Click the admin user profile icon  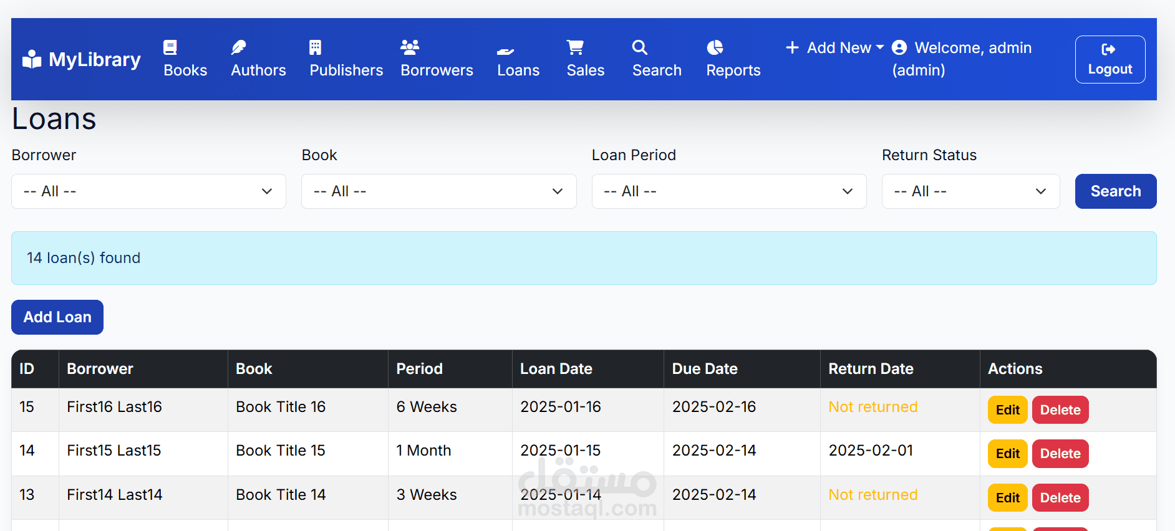point(899,48)
